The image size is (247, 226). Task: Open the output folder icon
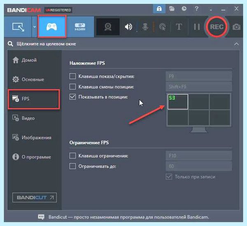(x=172, y=9)
